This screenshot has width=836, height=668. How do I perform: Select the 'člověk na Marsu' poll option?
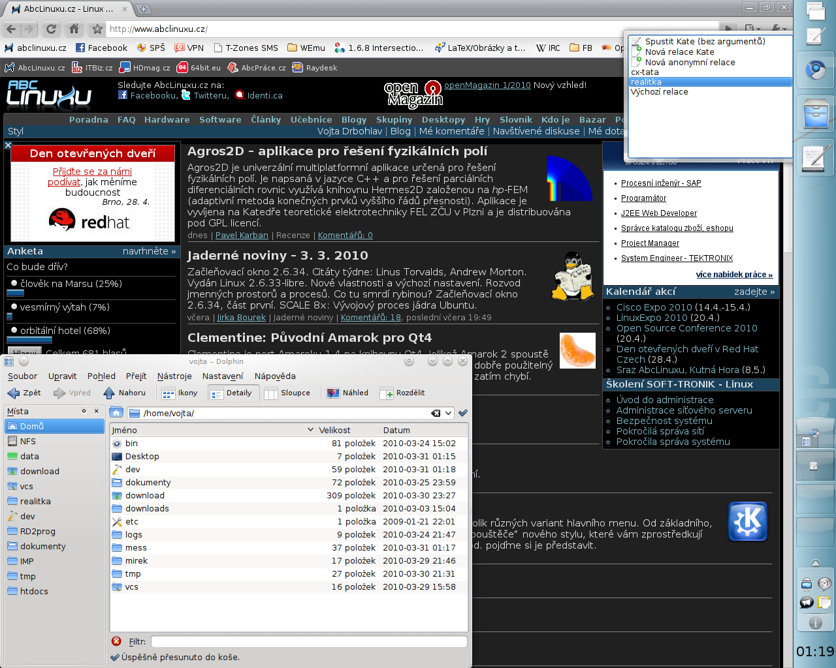click(x=14, y=283)
